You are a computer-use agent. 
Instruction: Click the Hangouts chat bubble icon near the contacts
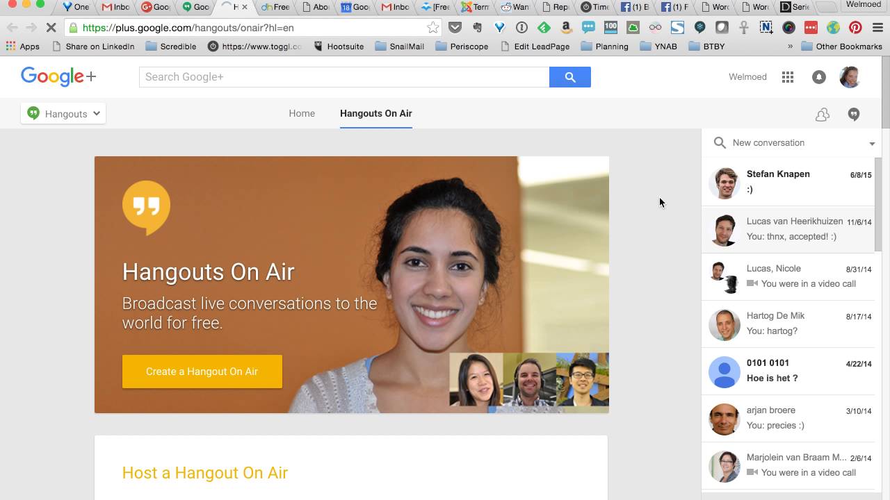854,115
